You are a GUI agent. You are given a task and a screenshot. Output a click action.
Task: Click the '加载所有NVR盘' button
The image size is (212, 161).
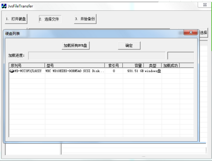[x=76, y=46]
